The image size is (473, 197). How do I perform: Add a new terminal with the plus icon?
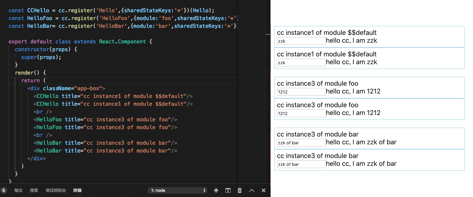tap(216, 190)
